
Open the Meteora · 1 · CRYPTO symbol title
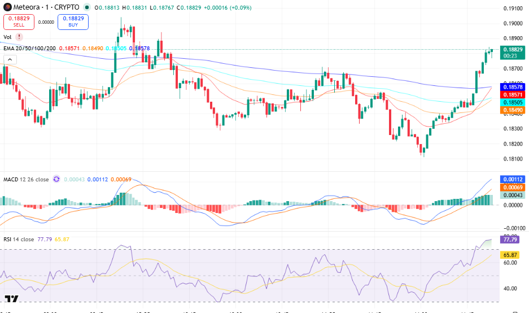coord(46,7)
